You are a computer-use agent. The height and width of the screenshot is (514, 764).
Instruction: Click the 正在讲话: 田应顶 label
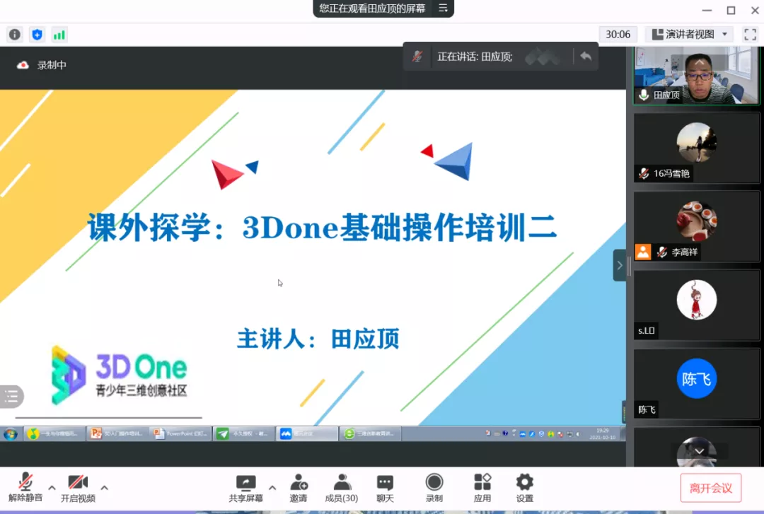[x=475, y=57]
